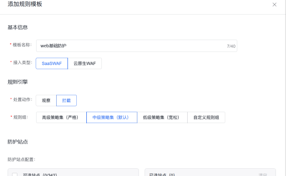
Task: Choose 拦截 as the action
Action: 66,100
